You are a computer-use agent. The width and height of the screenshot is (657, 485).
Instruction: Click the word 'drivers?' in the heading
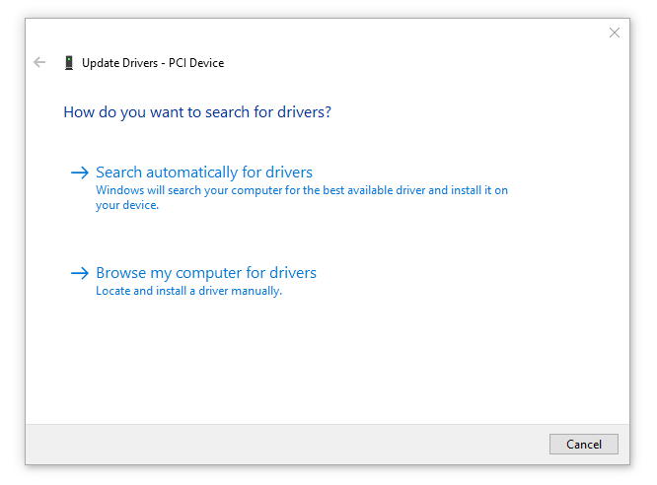coord(304,112)
